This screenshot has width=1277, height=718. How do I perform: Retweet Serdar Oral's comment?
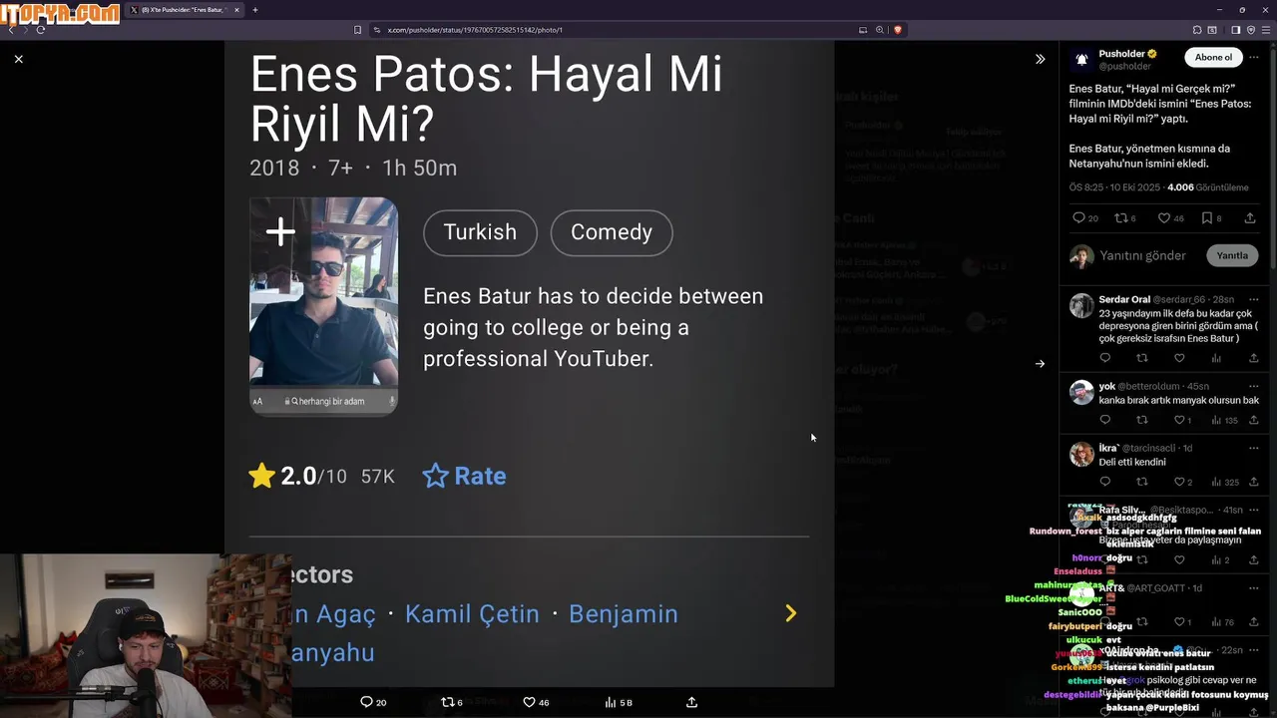point(1142,358)
